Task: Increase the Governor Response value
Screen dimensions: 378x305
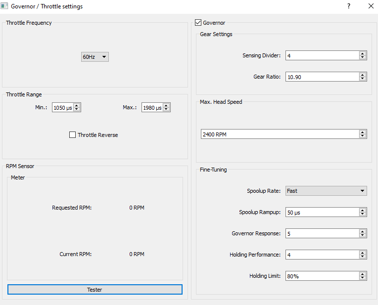Action: (x=363, y=231)
